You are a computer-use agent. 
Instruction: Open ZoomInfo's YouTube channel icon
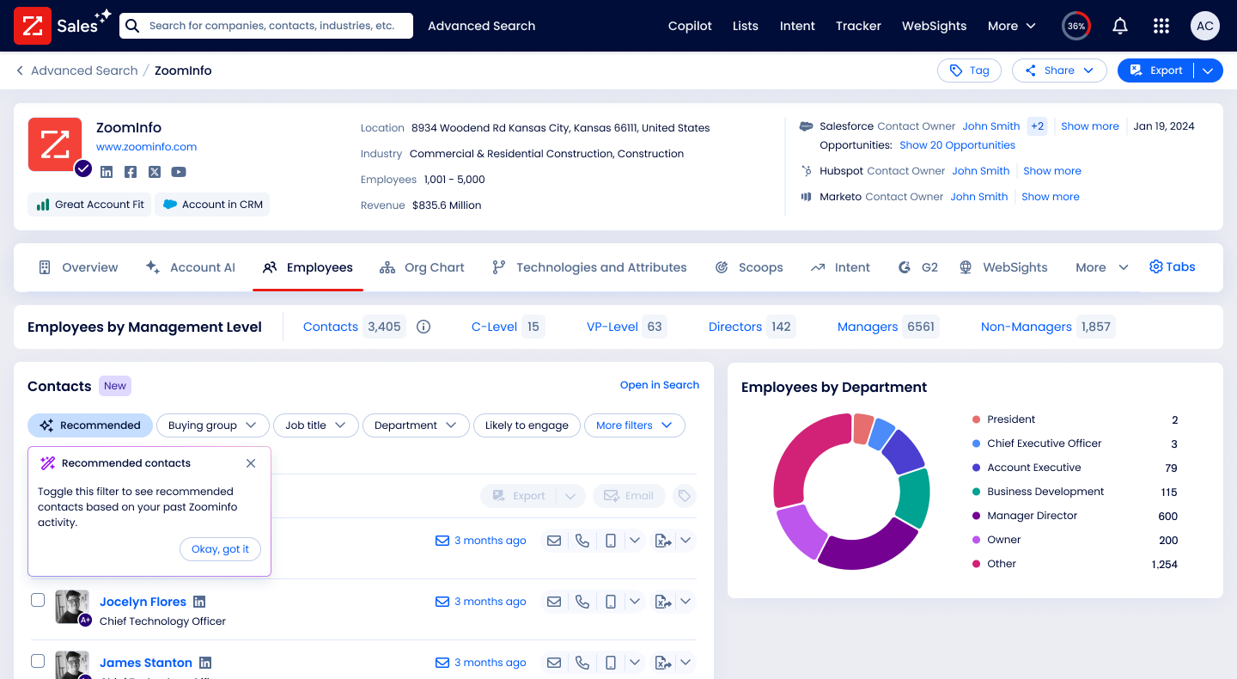(x=178, y=172)
